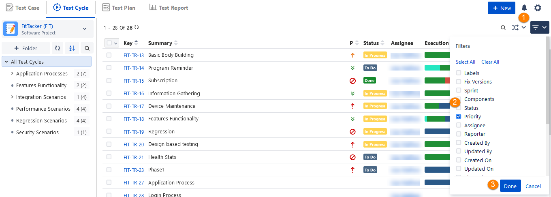Collapse the All Test Cycles tree
The image size is (551, 197).
(6, 62)
